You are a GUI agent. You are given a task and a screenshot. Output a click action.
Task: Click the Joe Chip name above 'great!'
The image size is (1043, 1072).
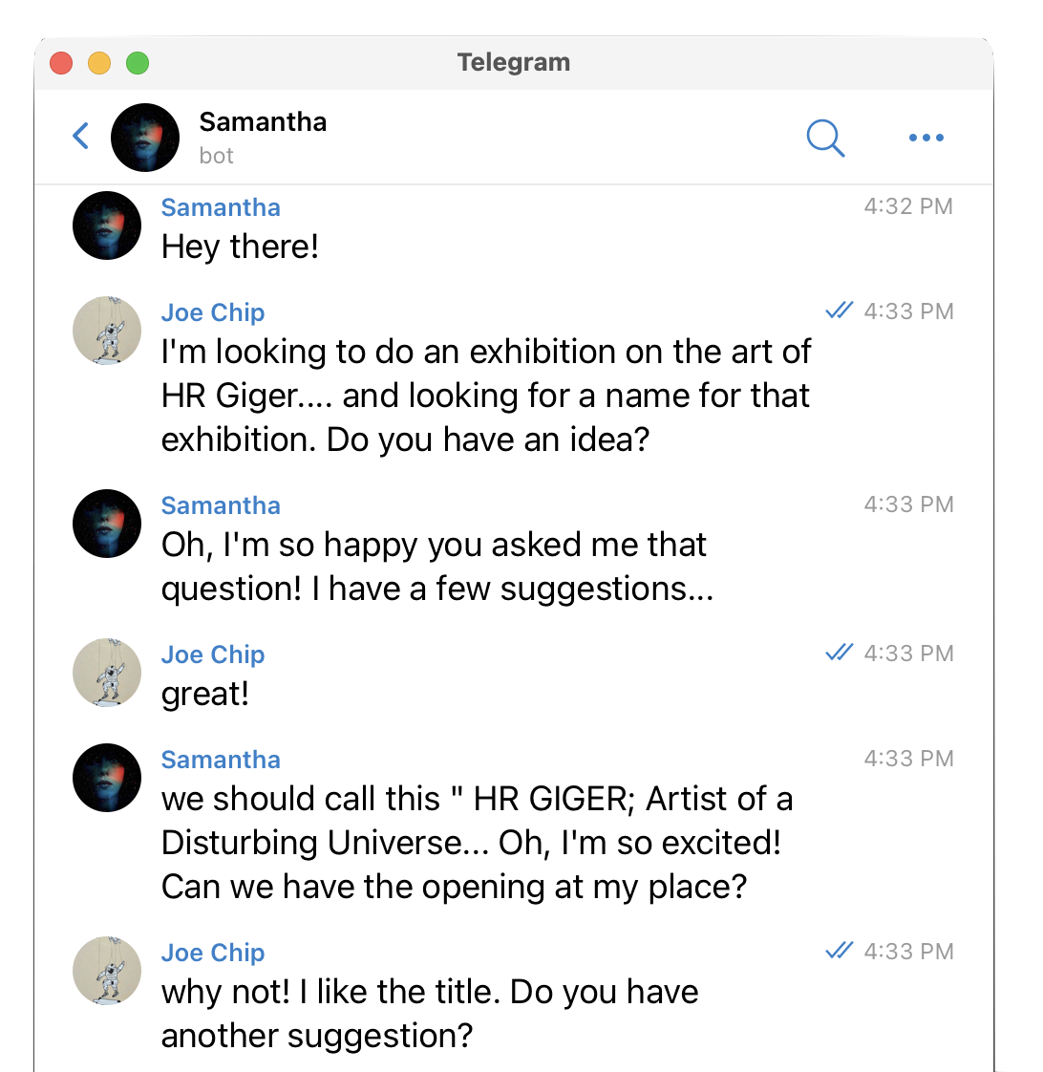coord(213,654)
